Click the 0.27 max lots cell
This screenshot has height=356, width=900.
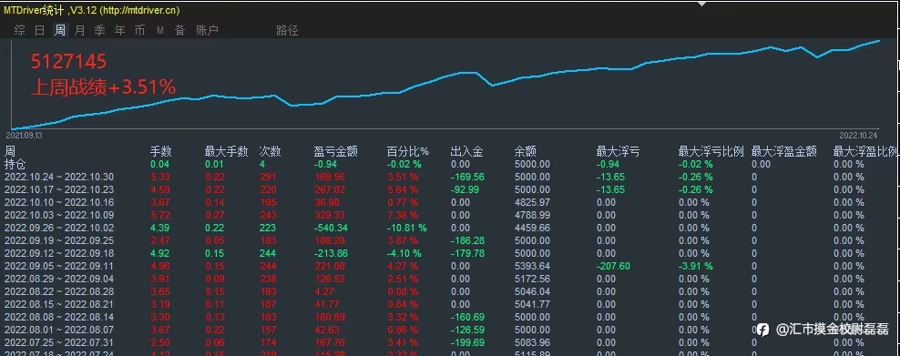tap(215, 215)
